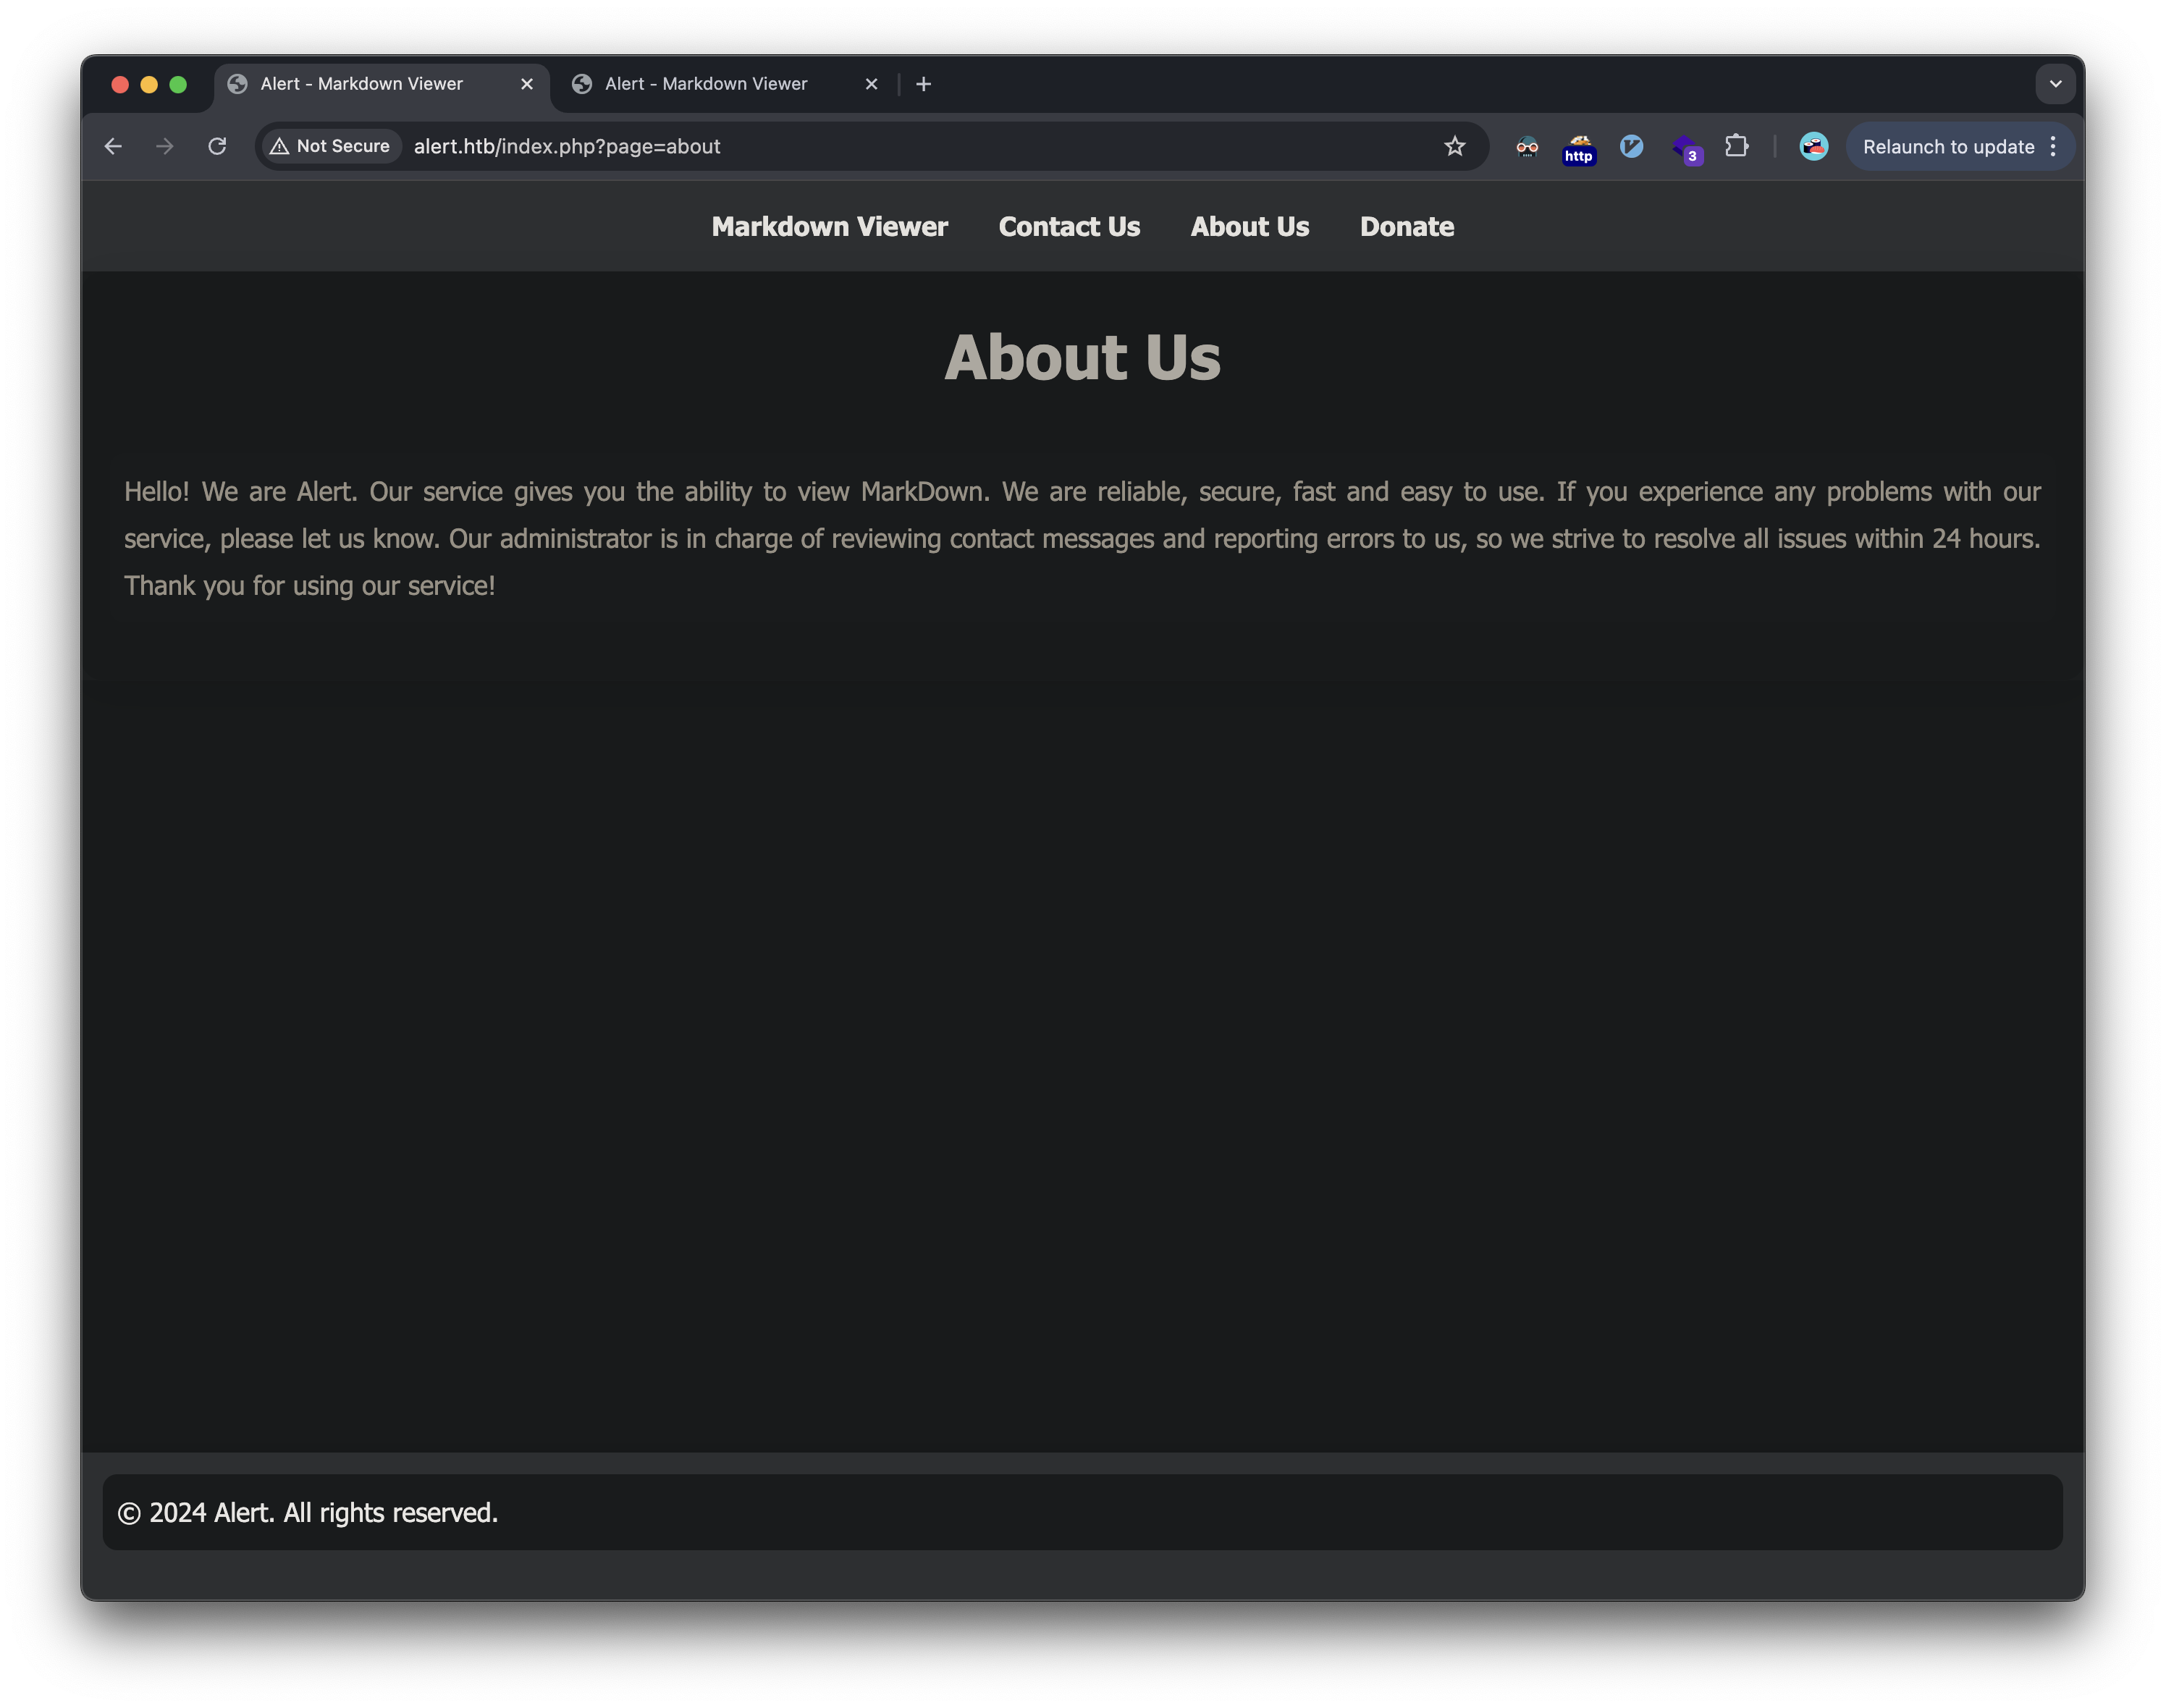Go to Contact Us page
Image resolution: width=2166 pixels, height=1708 pixels.
pos(1068,227)
